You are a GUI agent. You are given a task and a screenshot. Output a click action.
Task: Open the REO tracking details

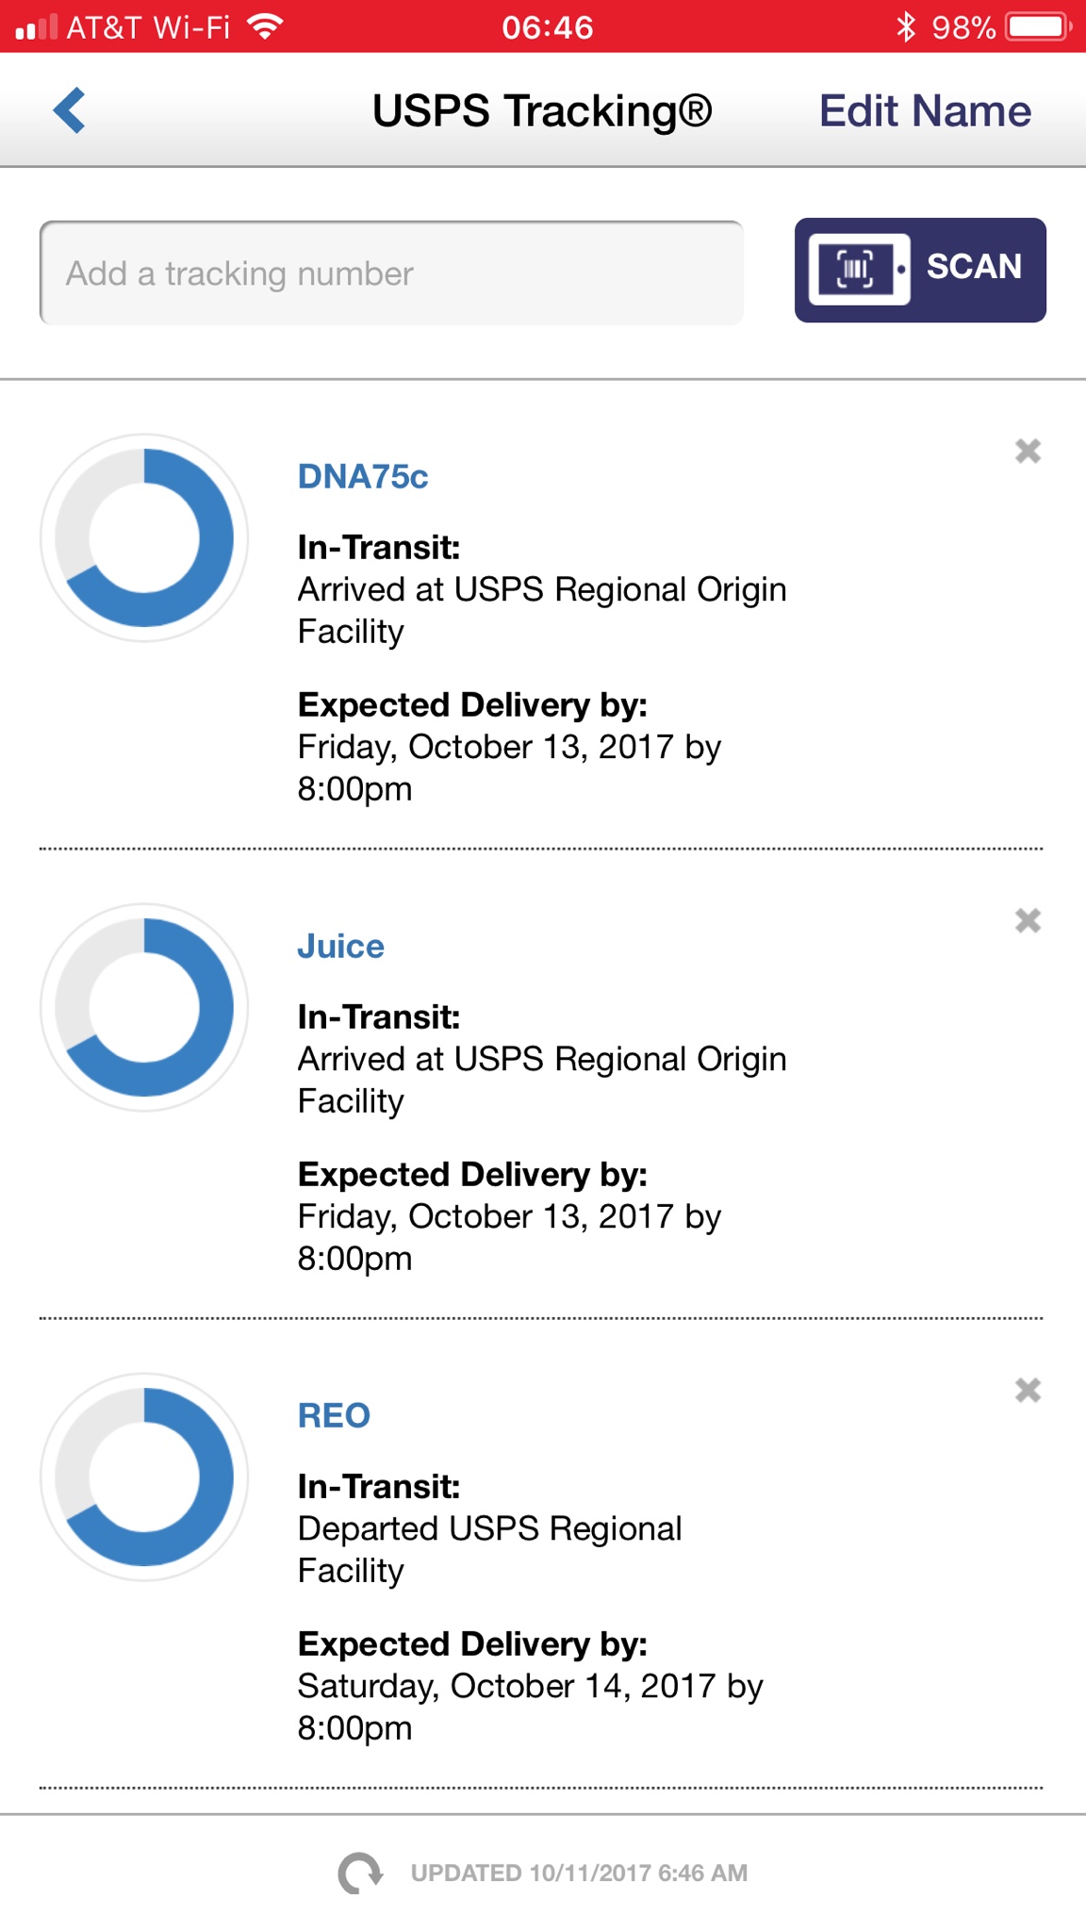click(x=334, y=1415)
